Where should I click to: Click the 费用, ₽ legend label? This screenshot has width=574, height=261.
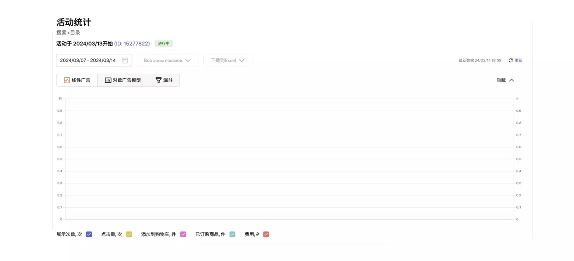pos(252,234)
